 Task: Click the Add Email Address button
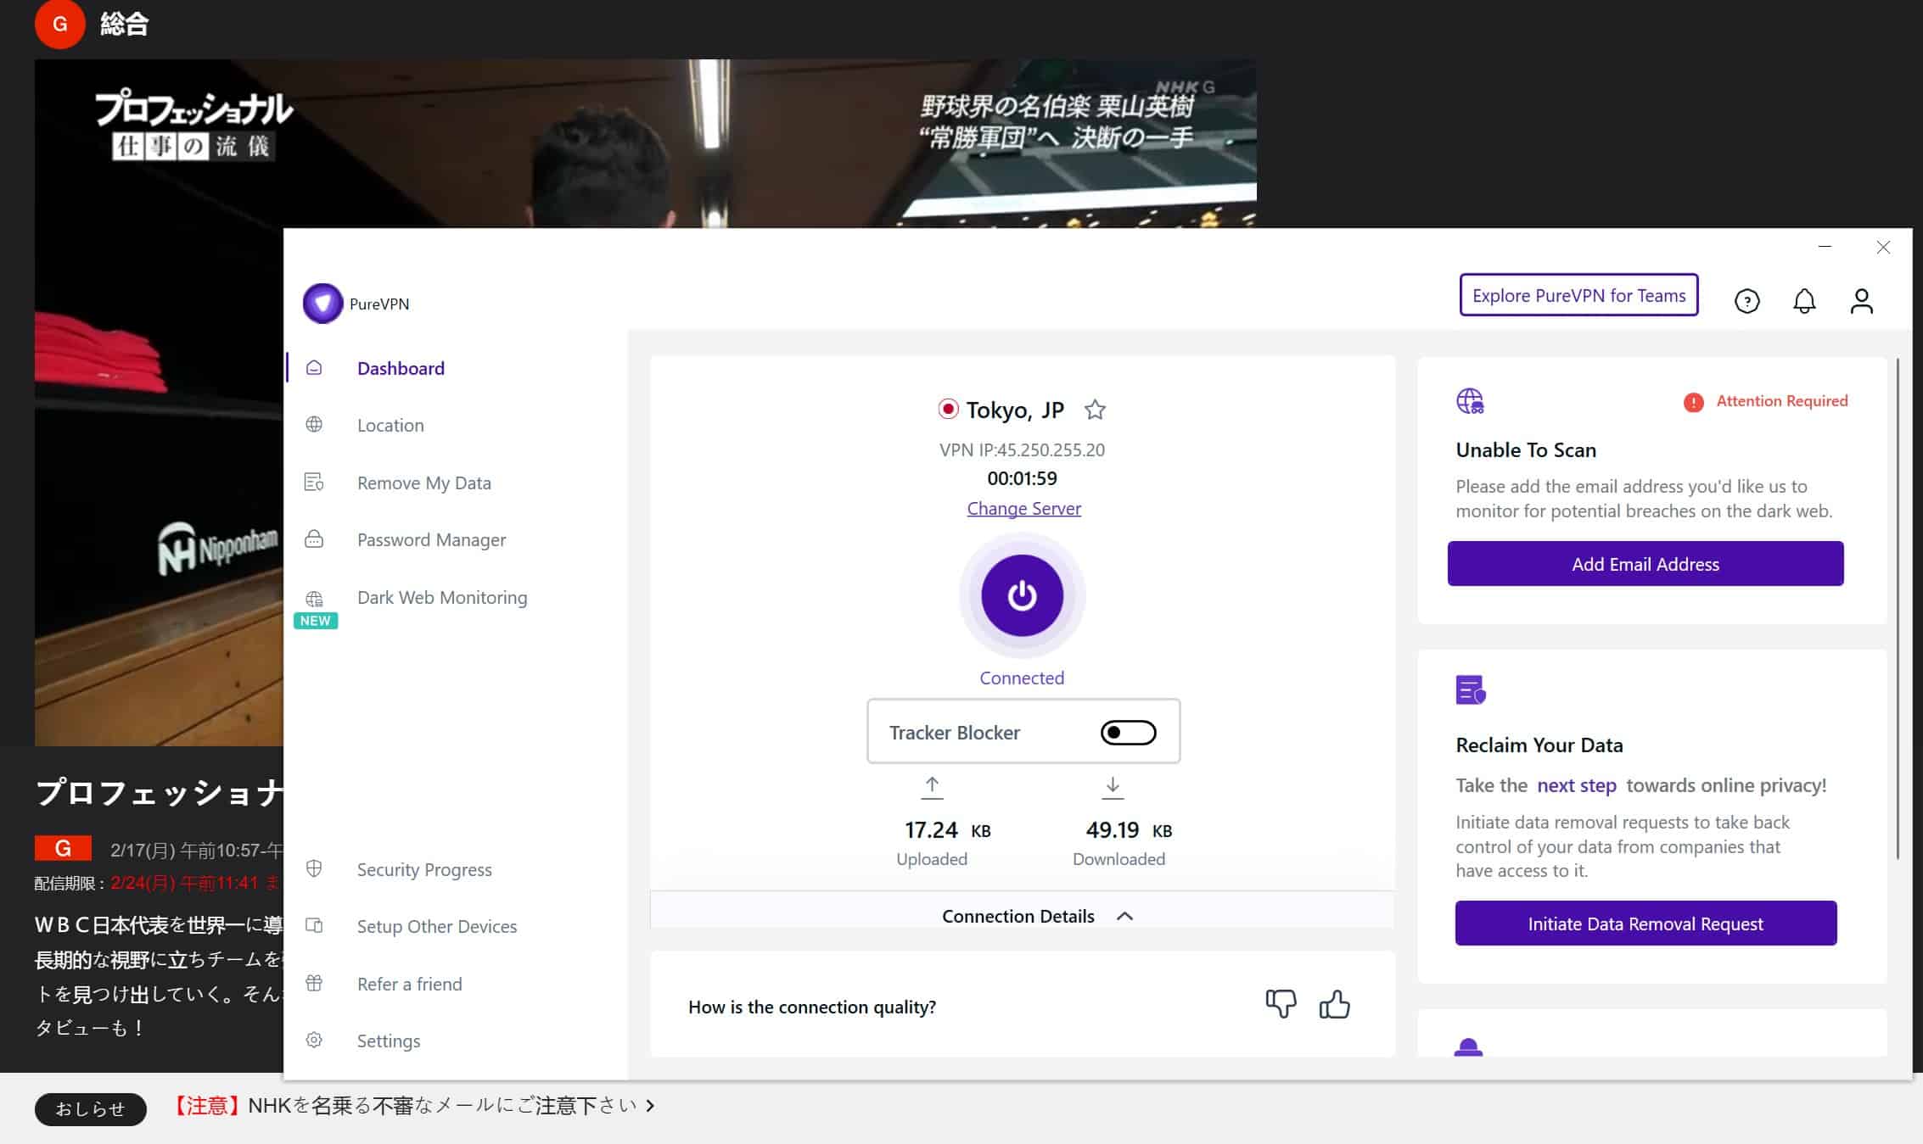coord(1645,563)
